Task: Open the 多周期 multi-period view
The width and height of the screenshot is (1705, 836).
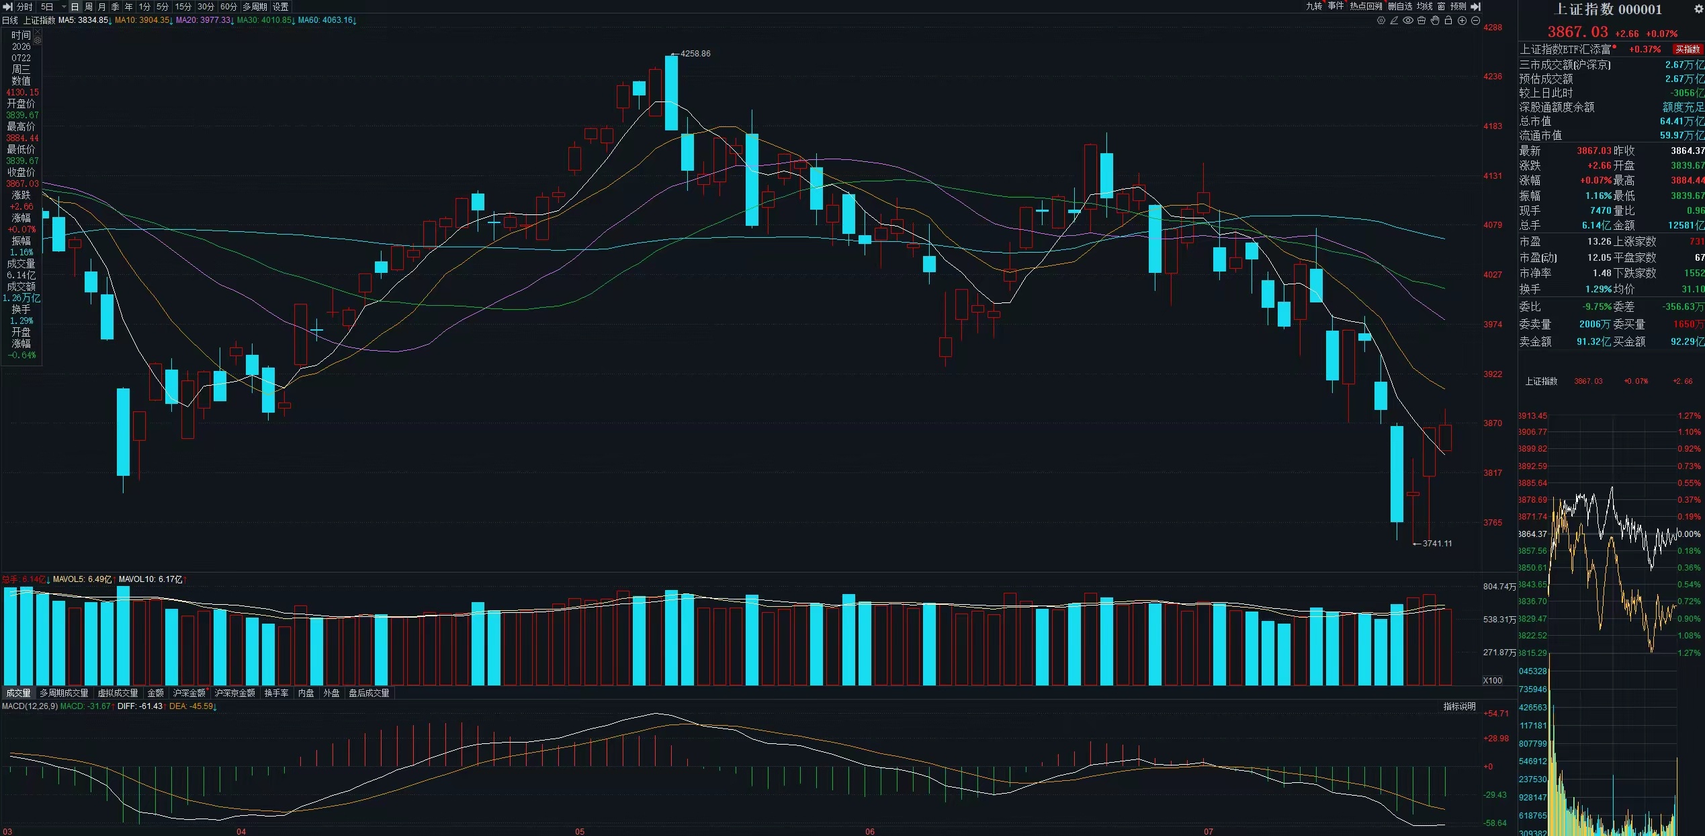Action: pyautogui.click(x=255, y=7)
